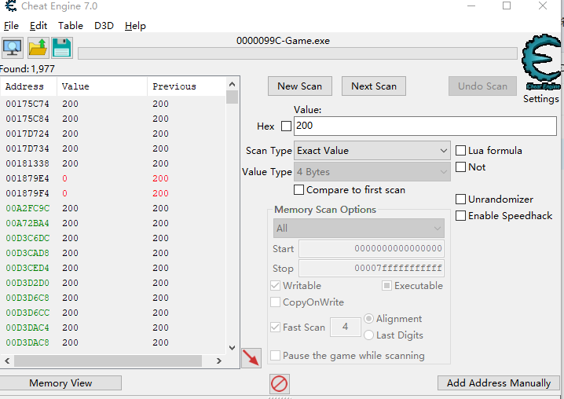Click the Value column header

click(102, 86)
